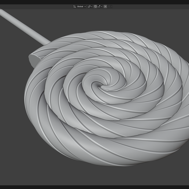Screen dimensions: 189x189
Task: Open the snapping options dropdown
Action: (x=100, y=7)
